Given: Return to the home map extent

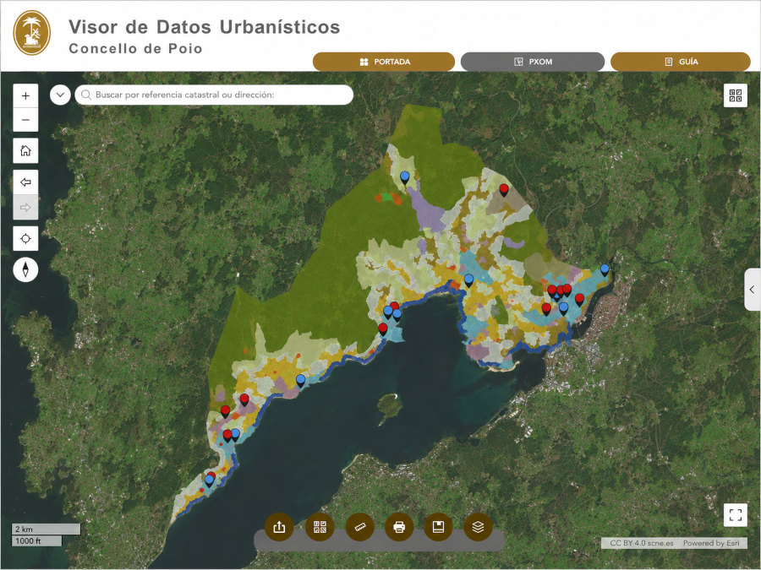Looking at the screenshot, I should [25, 151].
